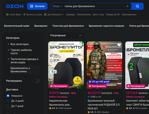
Task: Click 534 шт осталось text
Action: (135, 97)
